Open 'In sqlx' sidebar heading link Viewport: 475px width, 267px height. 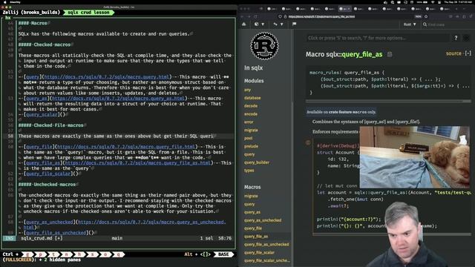[x=253, y=68]
